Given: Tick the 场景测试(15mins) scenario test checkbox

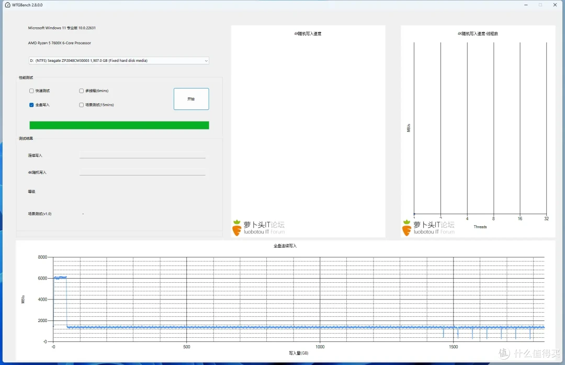Looking at the screenshot, I should (x=81, y=105).
